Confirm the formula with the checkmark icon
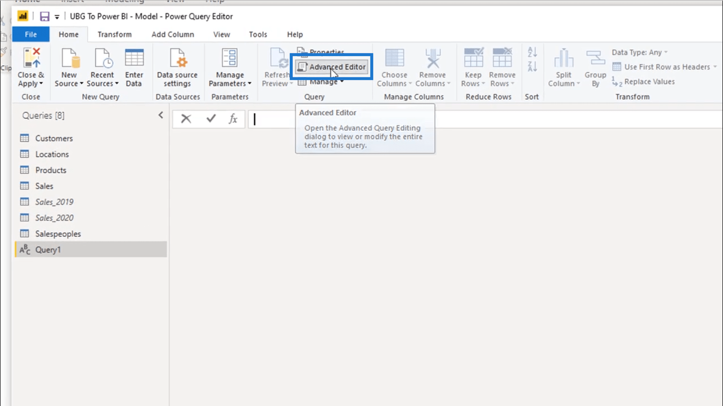 211,119
